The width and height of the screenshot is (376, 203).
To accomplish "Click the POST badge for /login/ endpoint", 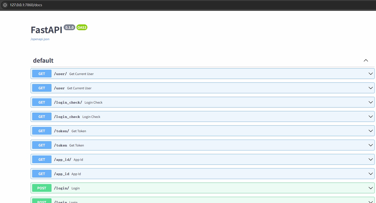I will point(42,188).
